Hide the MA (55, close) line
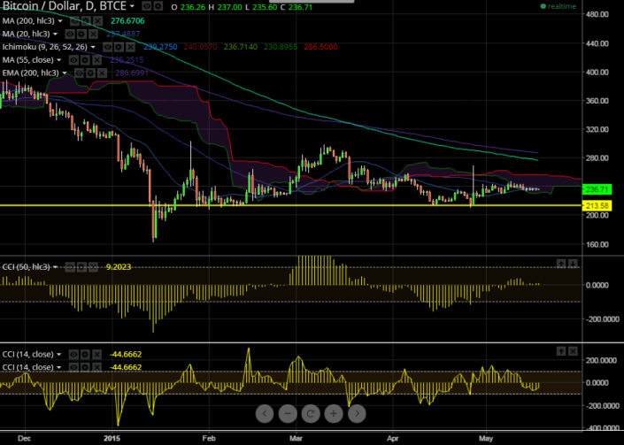The height and width of the screenshot is (445, 624). coord(73,60)
